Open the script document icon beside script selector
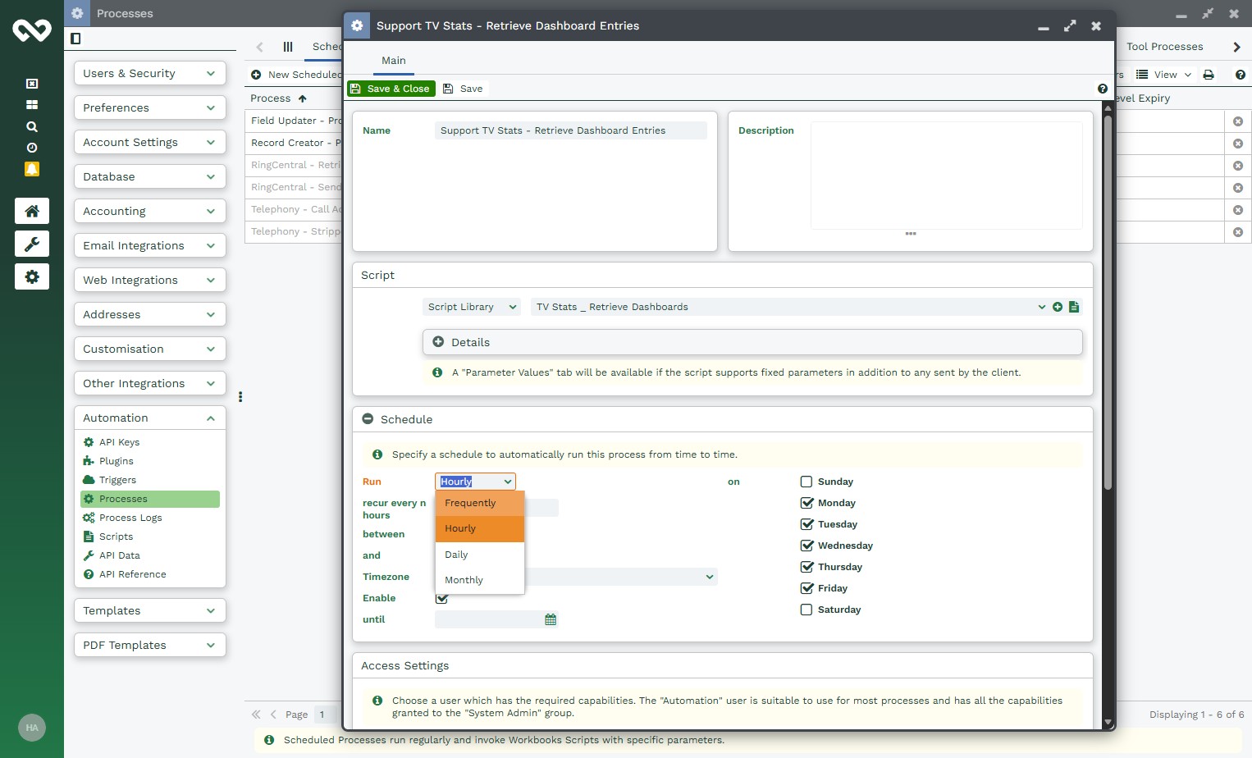Image resolution: width=1252 pixels, height=758 pixels. [x=1074, y=307]
